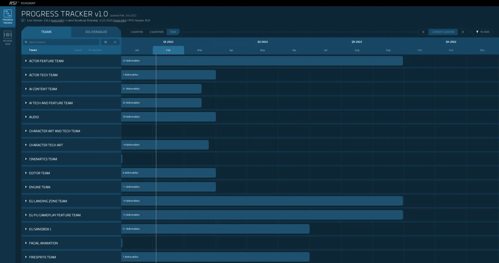Select the 1 Quarter view toggle
The image size is (499, 263).
(x=137, y=32)
